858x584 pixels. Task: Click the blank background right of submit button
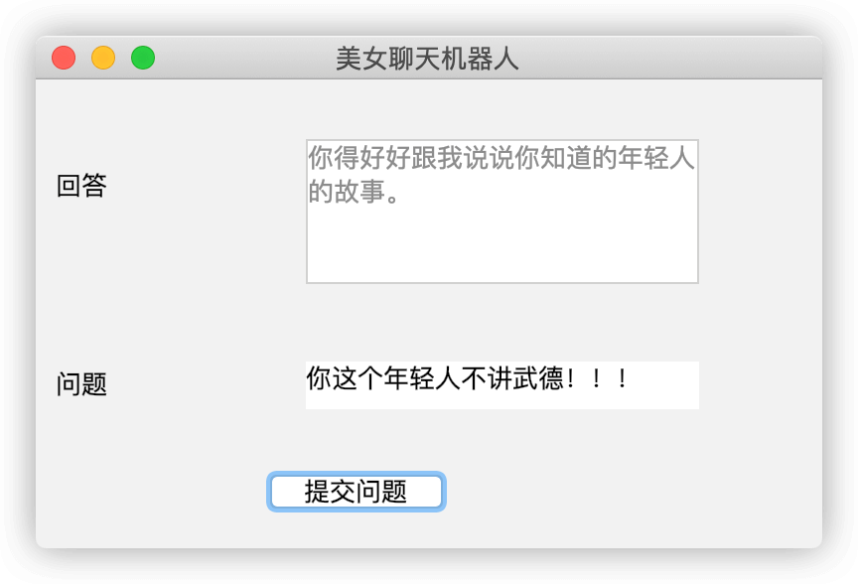(x=630, y=492)
